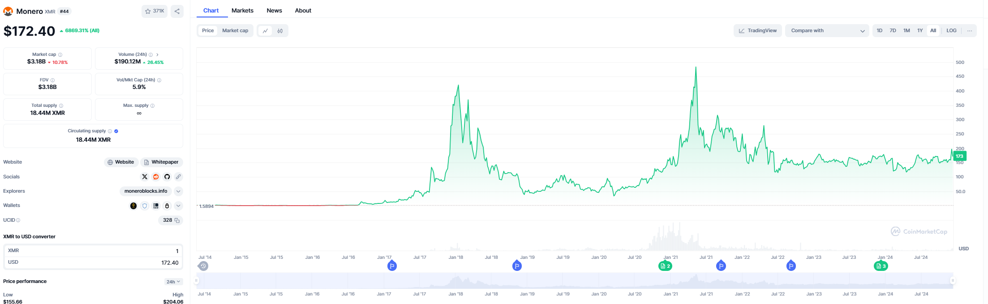Copy the UCID 328 using the copy icon
This screenshot has width=988, height=304.
(x=177, y=220)
